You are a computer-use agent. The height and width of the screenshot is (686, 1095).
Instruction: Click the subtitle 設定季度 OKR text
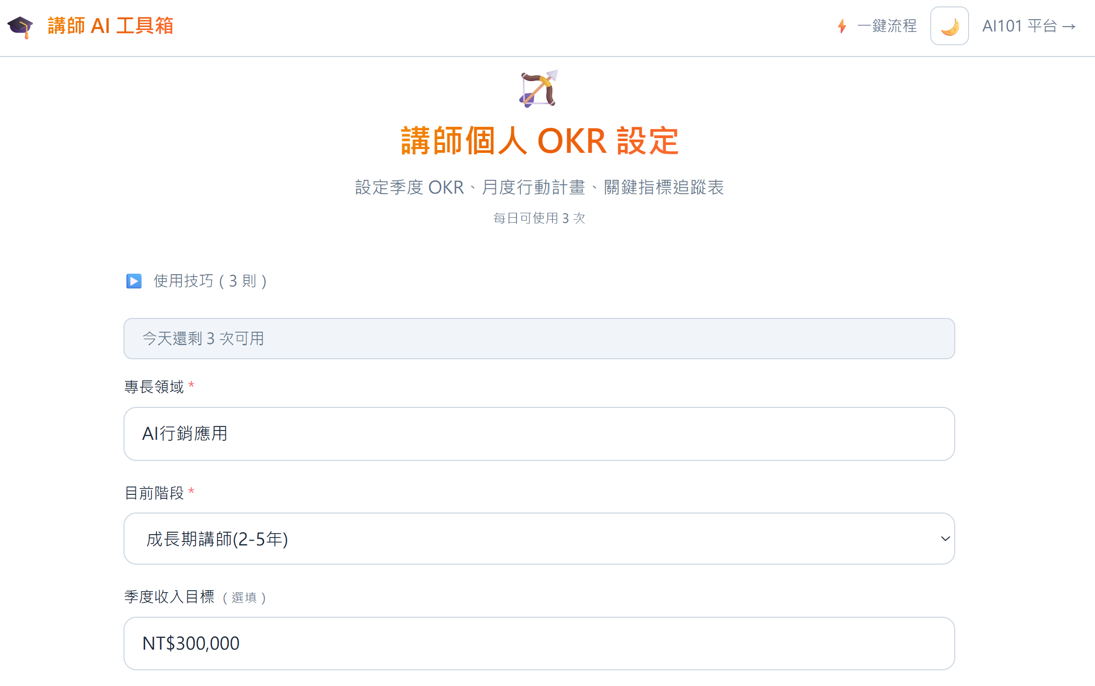tap(539, 187)
